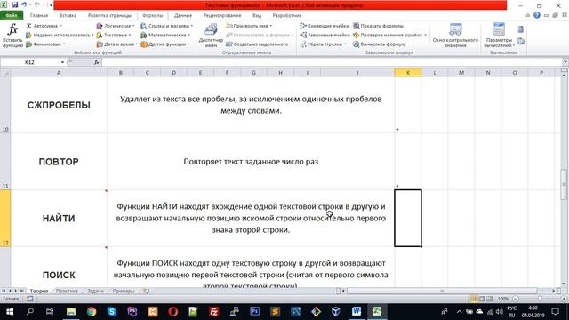The height and width of the screenshot is (320, 569).
Task: Click the zoom slider in status bar
Action: 540,299
